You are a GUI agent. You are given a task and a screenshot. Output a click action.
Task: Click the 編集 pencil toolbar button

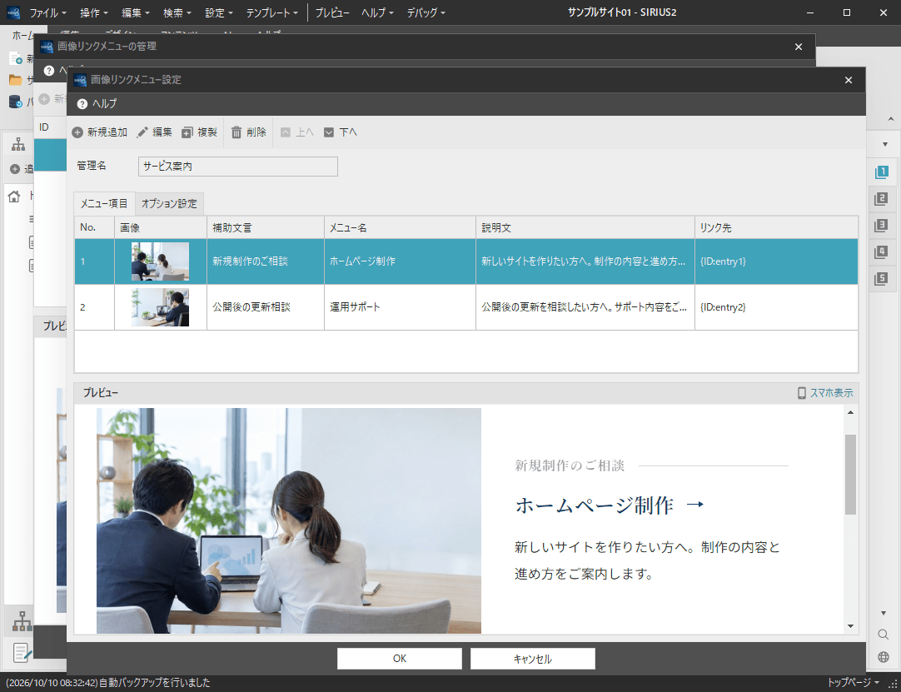tap(155, 132)
